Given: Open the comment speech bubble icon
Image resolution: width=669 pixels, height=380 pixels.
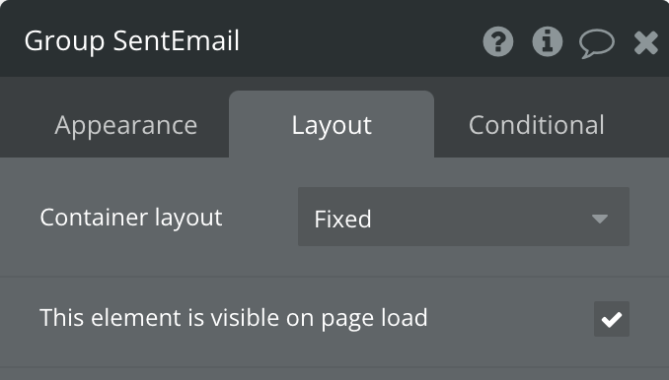Looking at the screenshot, I should [x=597, y=43].
